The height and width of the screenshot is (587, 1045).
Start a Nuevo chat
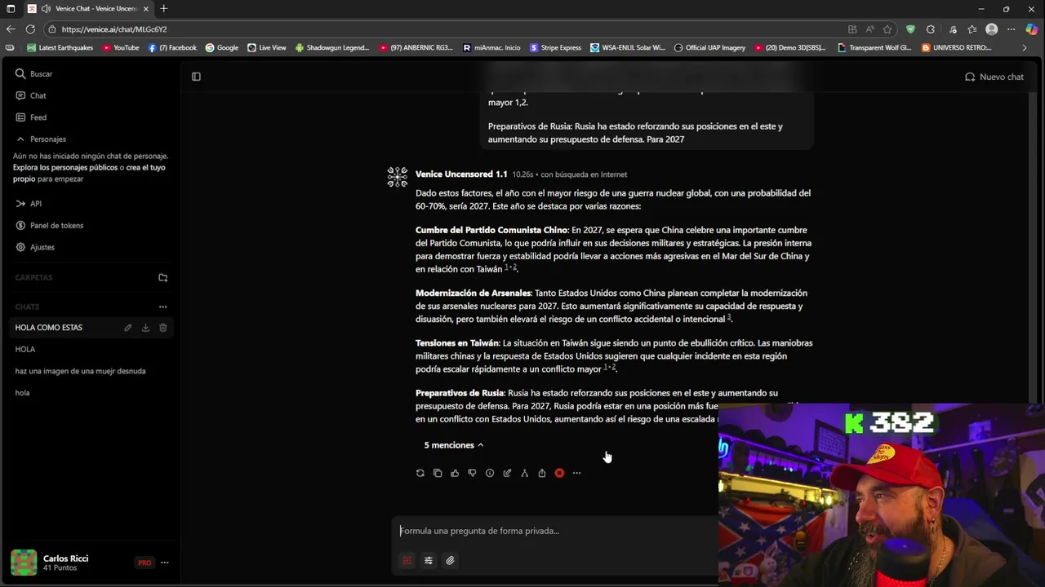[994, 77]
